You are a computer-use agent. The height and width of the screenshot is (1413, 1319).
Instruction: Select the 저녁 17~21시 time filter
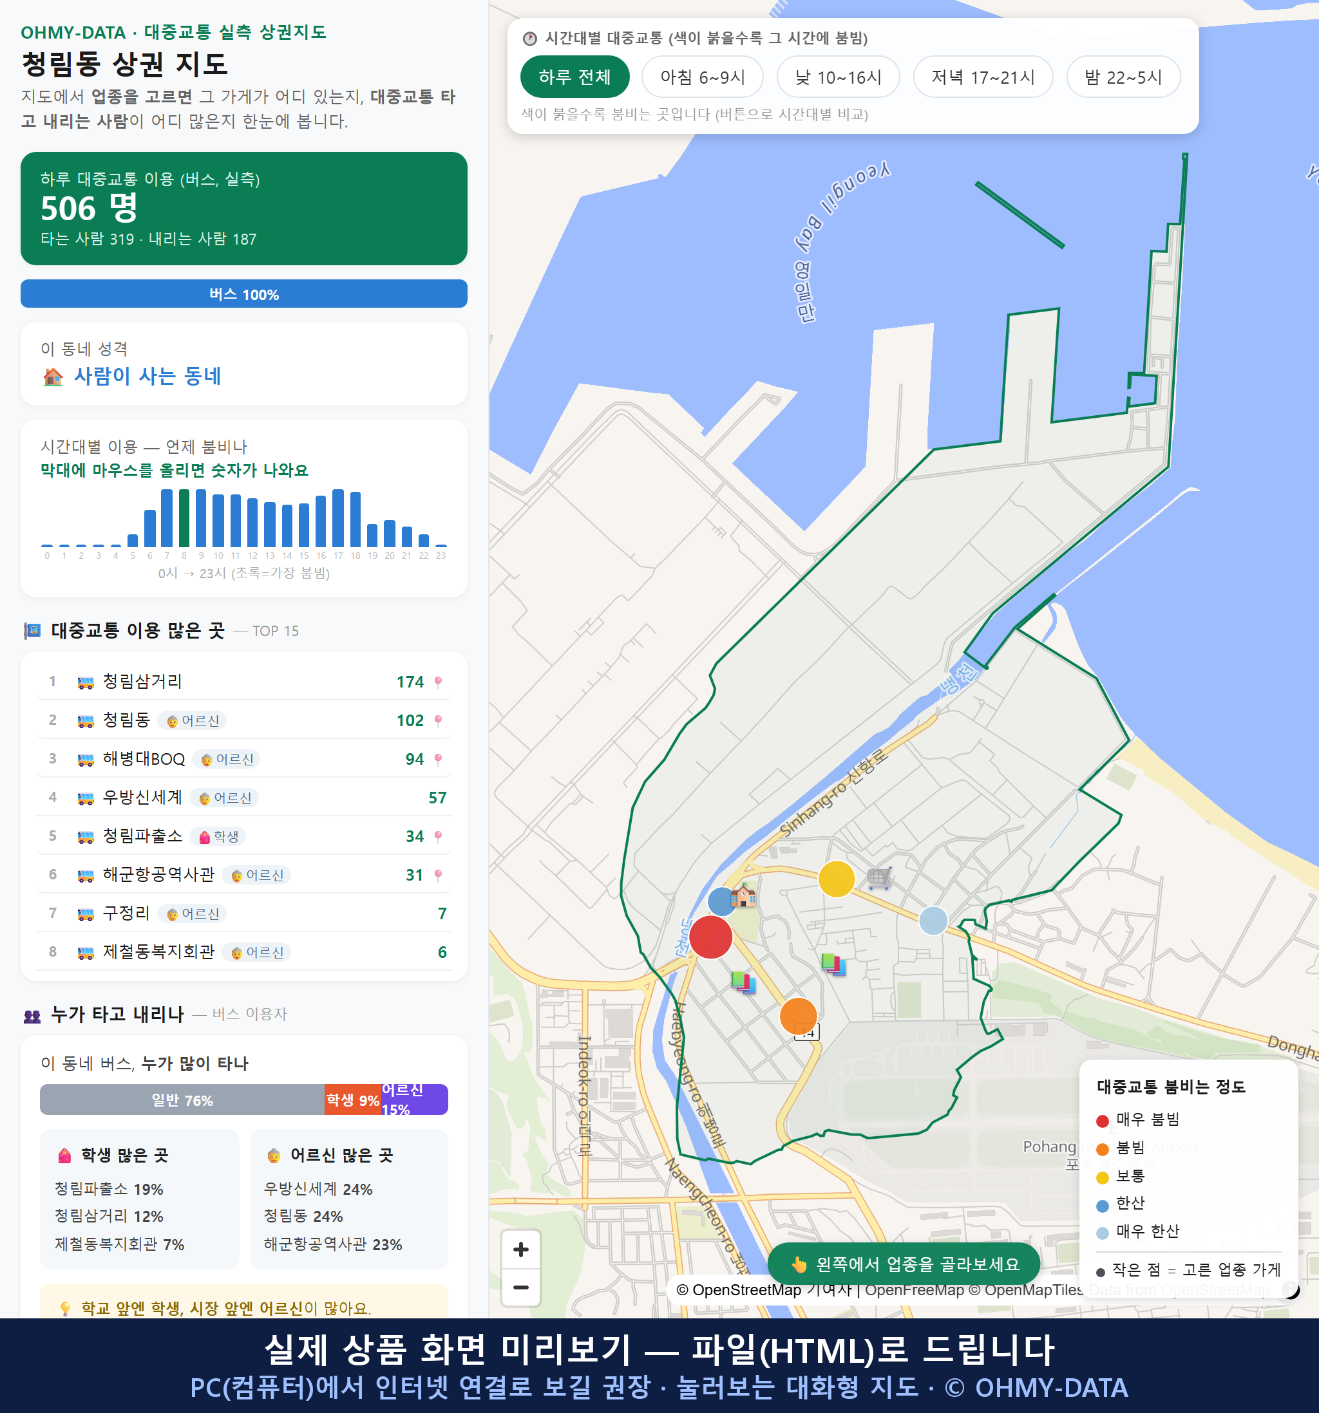[x=983, y=77]
